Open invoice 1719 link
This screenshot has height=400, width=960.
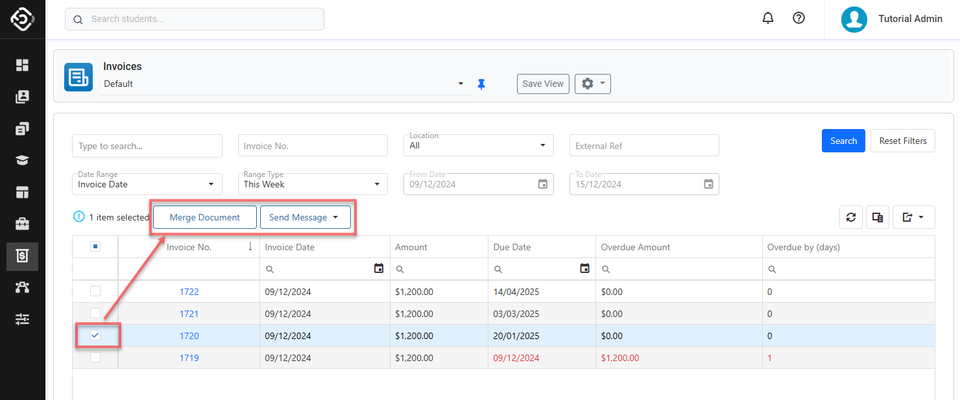189,358
